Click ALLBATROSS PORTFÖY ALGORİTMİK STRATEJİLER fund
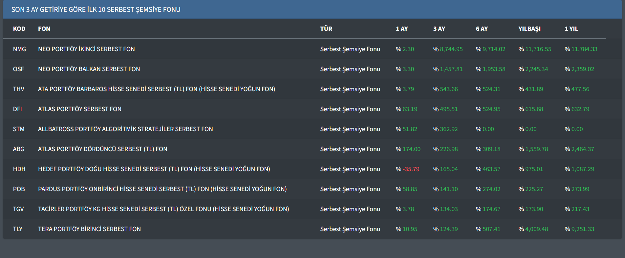 [125, 129]
